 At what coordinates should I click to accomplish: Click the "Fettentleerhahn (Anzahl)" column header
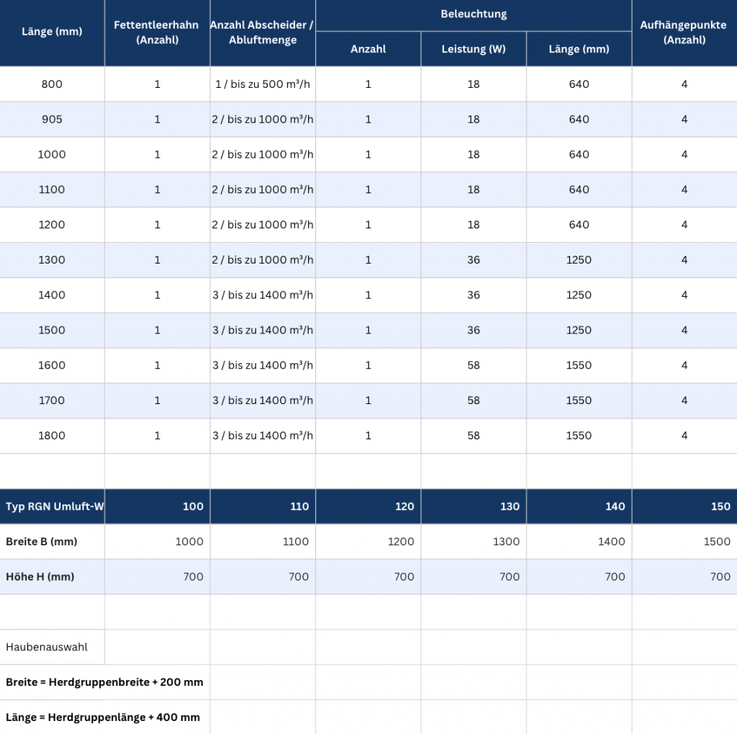point(157,32)
